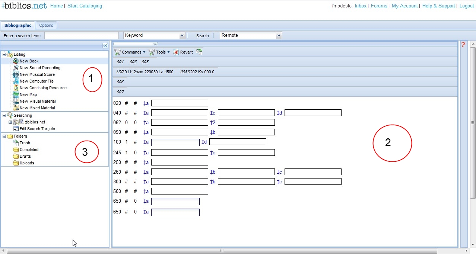Click the Revert toolbar icon
Viewport: 476px width, 254px height.
pos(176,52)
